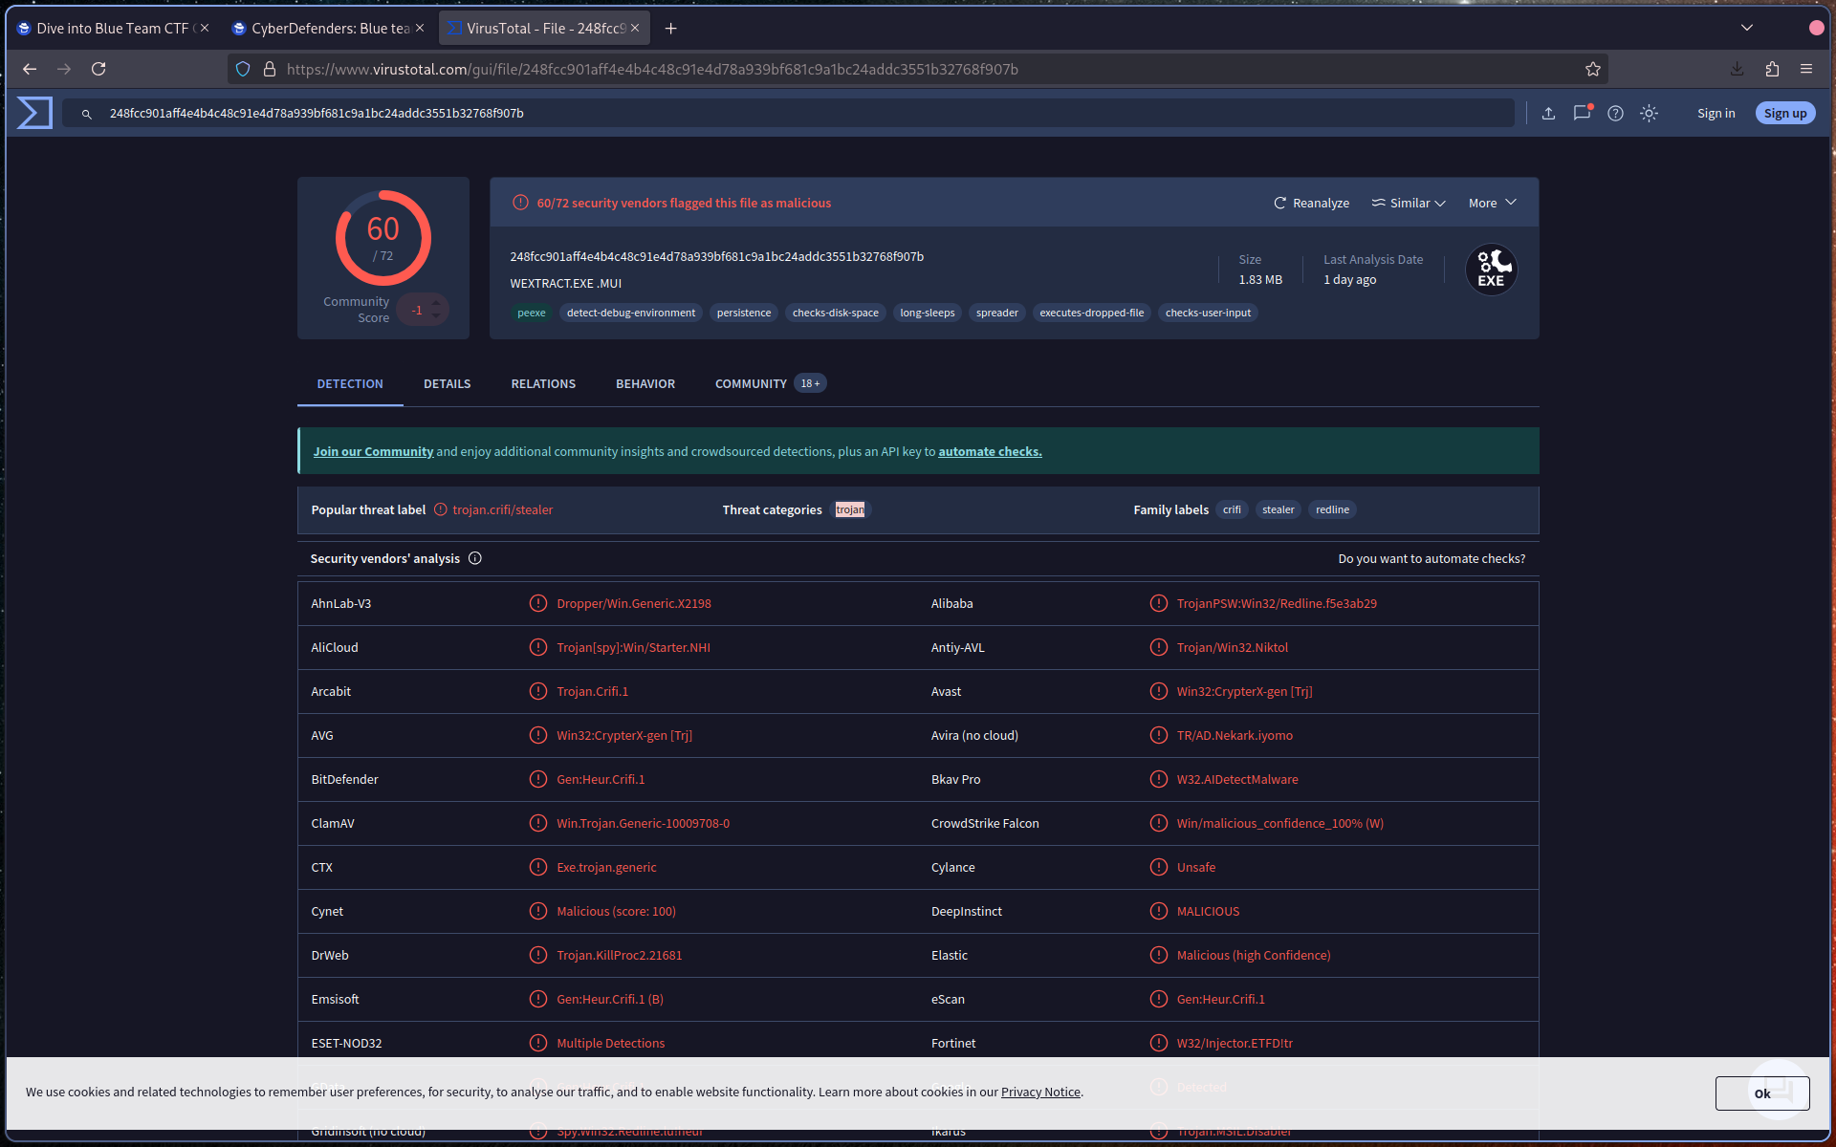
Task: Open the help question-mark icon
Action: coord(1615,113)
